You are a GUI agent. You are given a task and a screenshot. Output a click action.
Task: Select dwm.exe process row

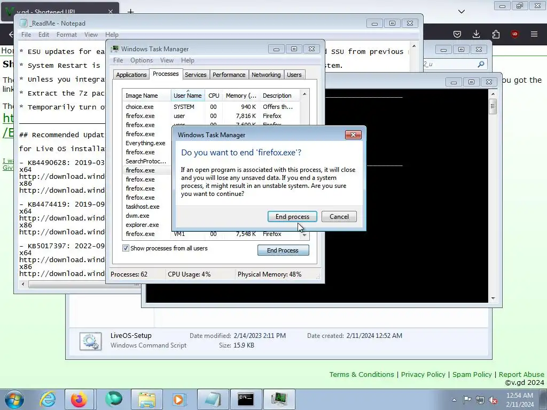click(x=147, y=216)
